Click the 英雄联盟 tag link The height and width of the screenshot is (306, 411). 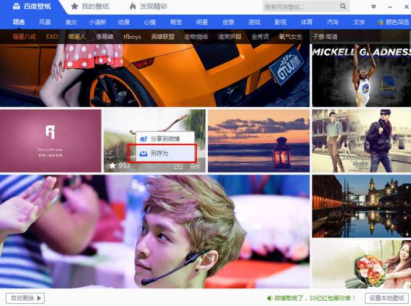(x=163, y=37)
